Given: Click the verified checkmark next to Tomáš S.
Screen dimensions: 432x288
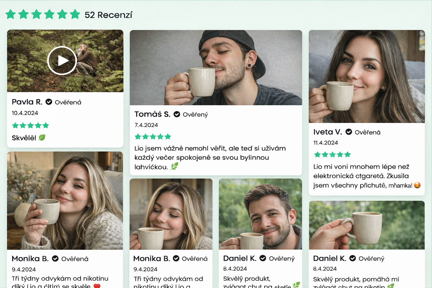Looking at the screenshot, I should tap(177, 114).
